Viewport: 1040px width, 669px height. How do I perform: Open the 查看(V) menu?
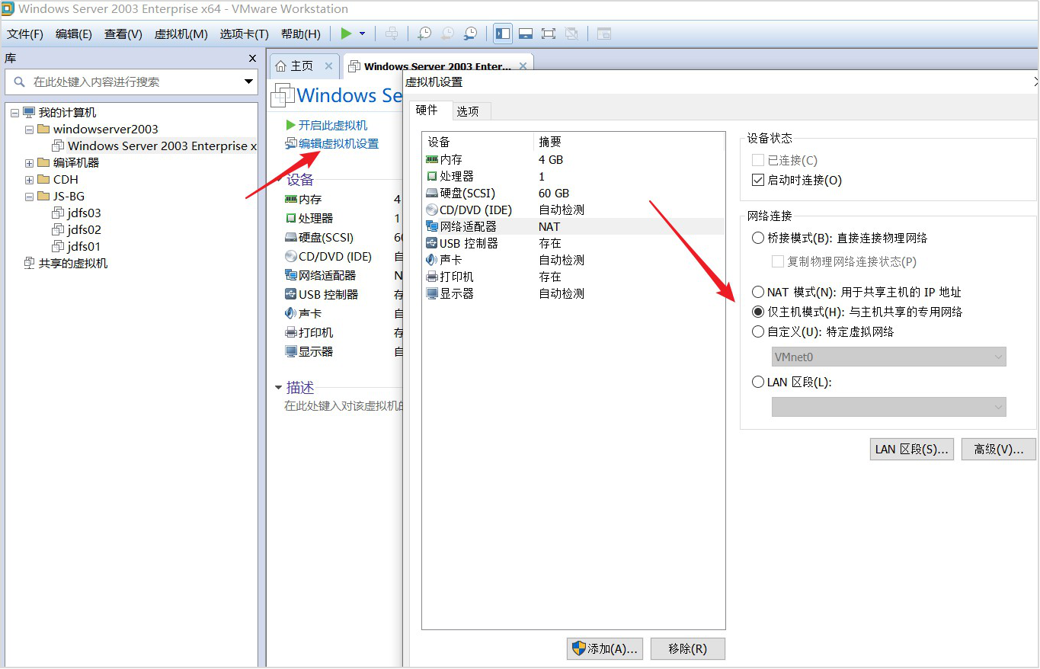point(123,34)
